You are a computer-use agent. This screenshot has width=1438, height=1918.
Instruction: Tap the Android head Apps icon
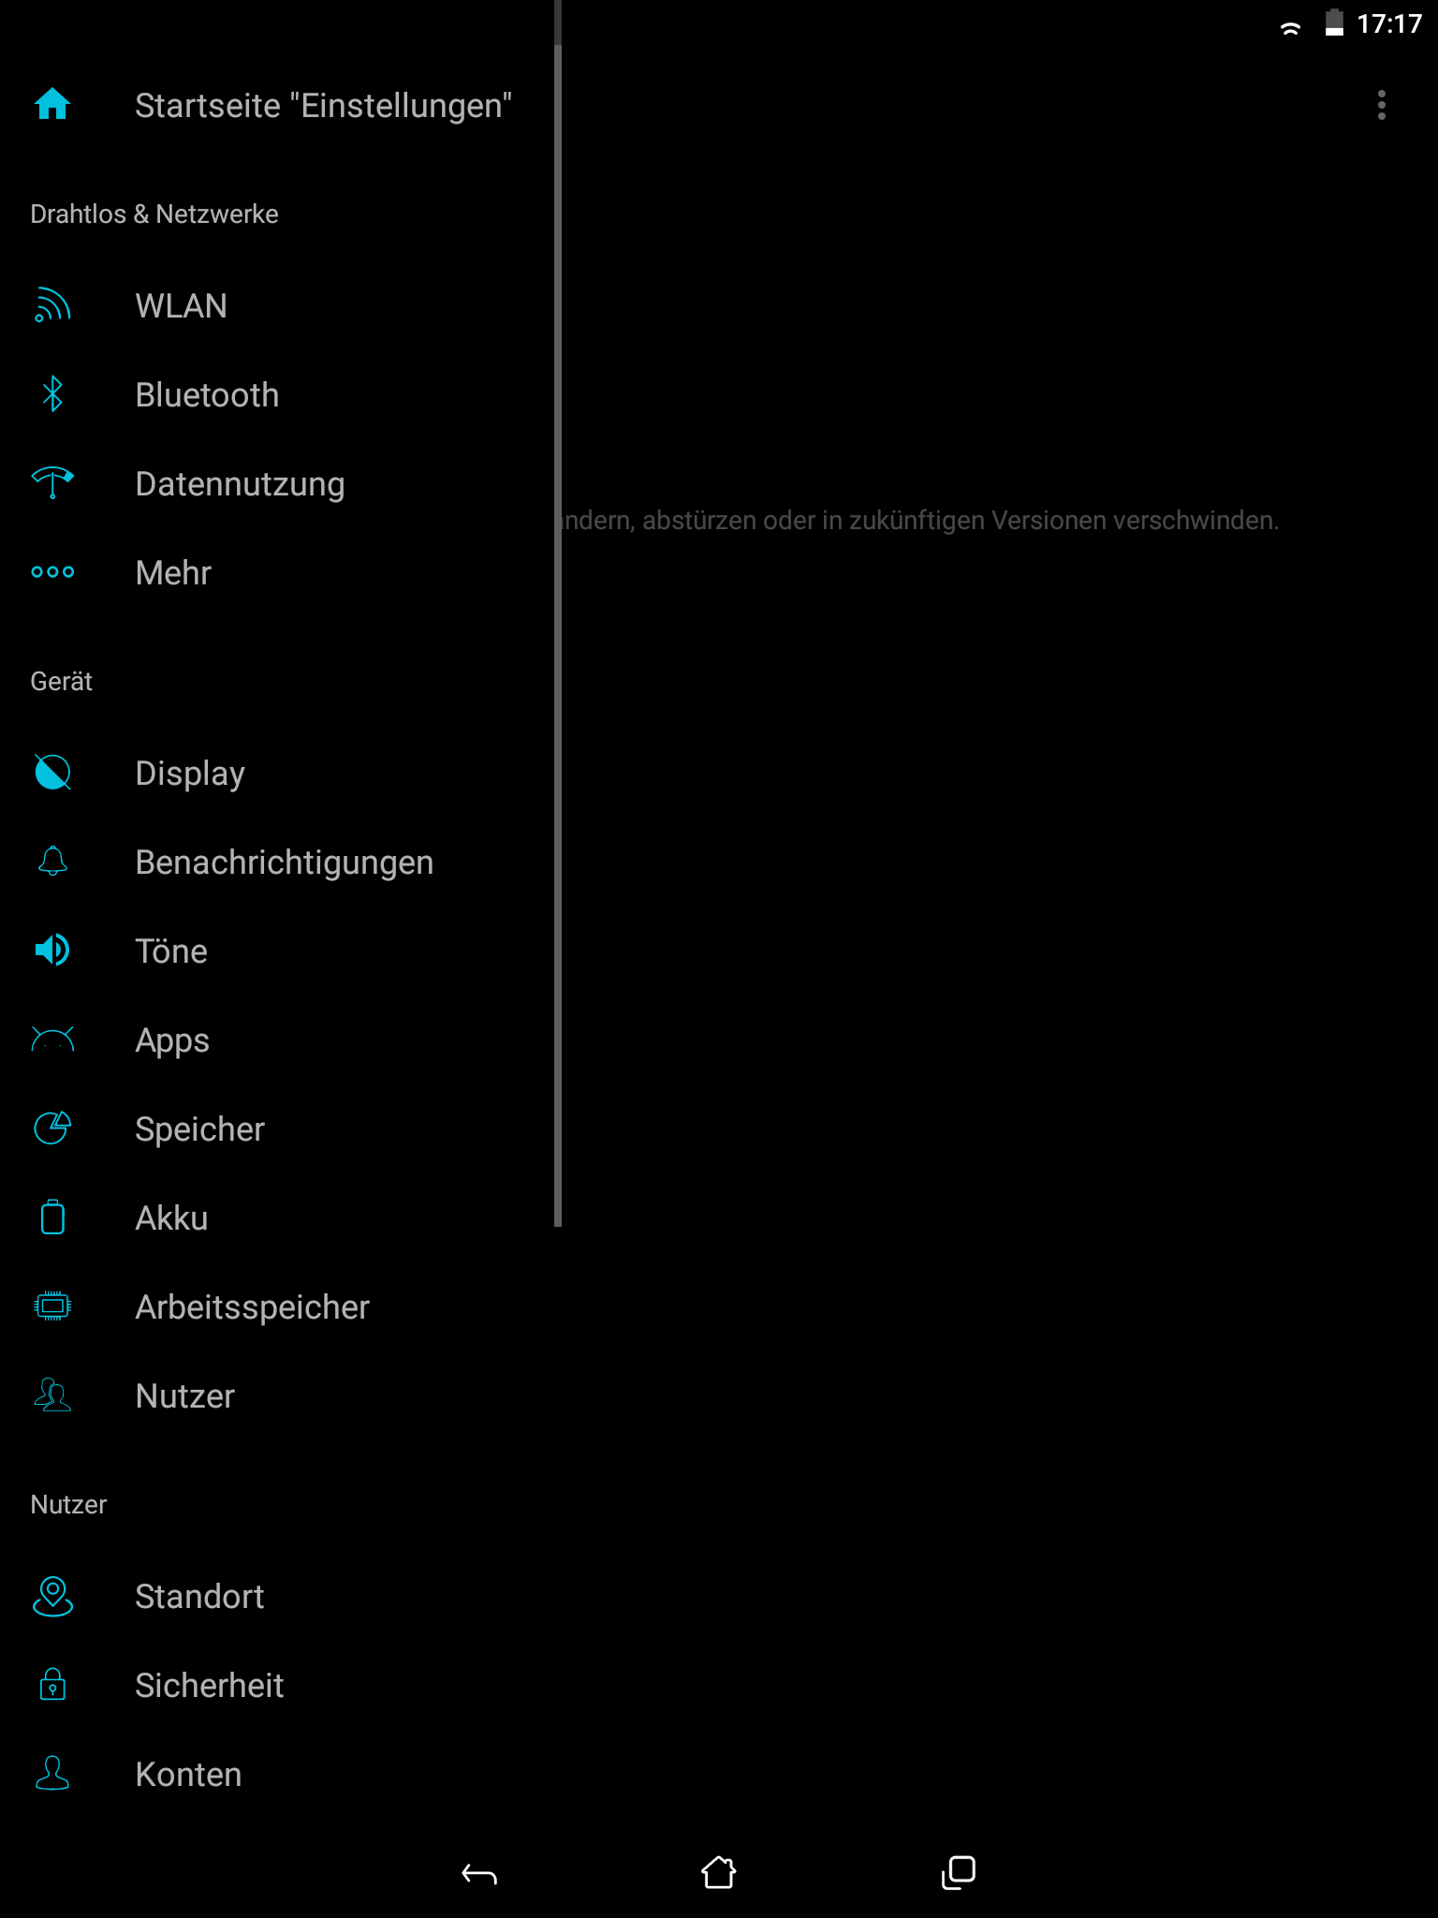(52, 1040)
